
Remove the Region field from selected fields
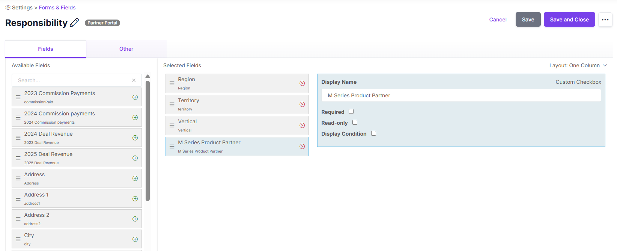(302, 83)
